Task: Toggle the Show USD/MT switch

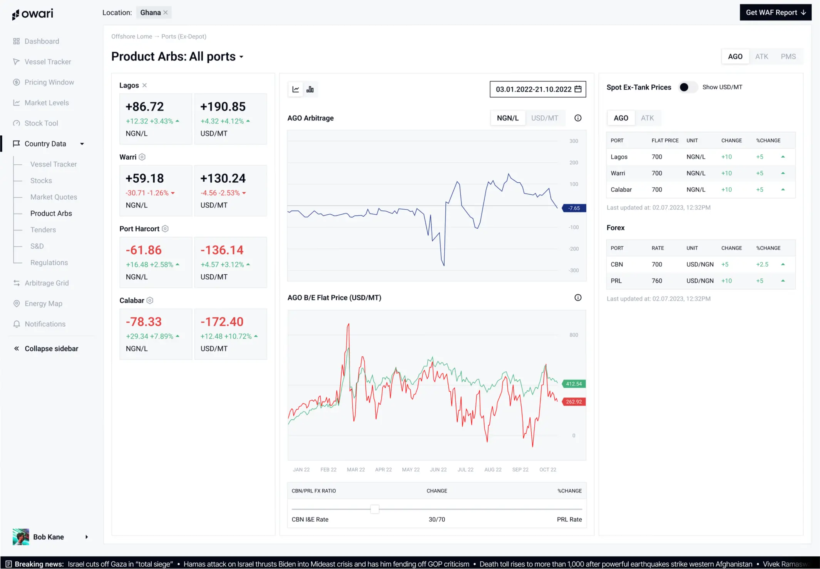Action: pyautogui.click(x=688, y=87)
